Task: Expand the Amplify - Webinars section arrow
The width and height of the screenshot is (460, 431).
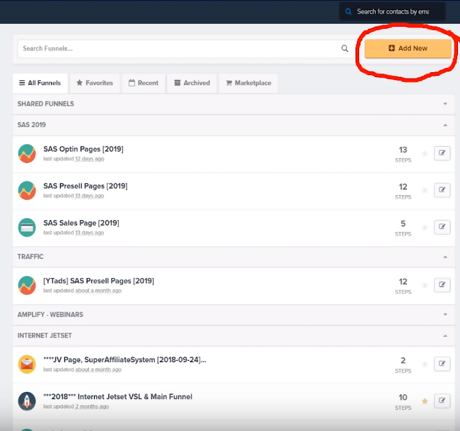Action: (445, 314)
